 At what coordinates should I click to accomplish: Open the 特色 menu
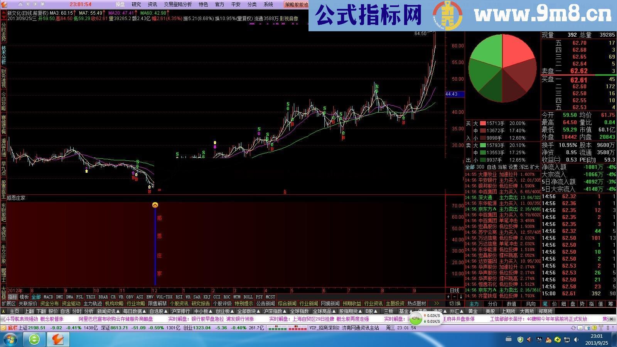[203, 4]
